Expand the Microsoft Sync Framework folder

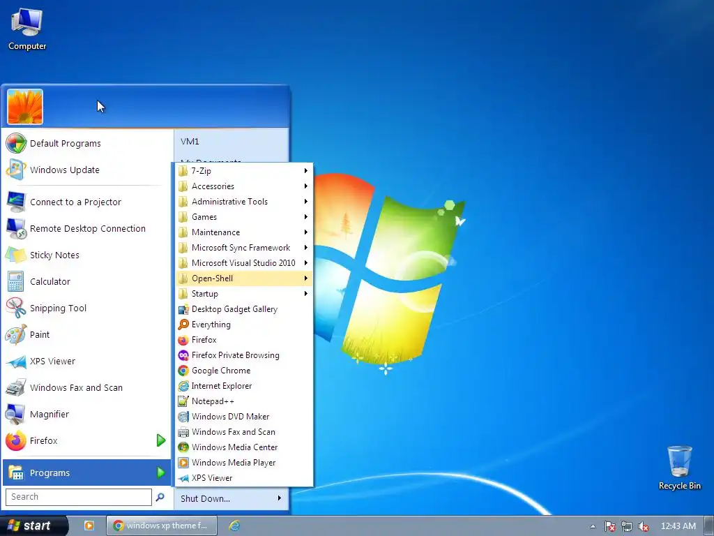[x=244, y=248]
